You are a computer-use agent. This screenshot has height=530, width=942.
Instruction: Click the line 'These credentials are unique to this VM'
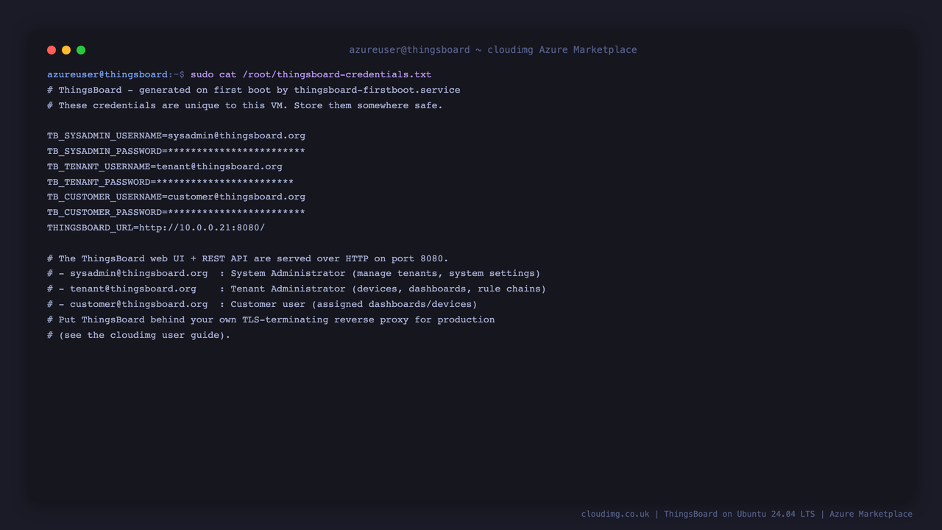(245, 105)
